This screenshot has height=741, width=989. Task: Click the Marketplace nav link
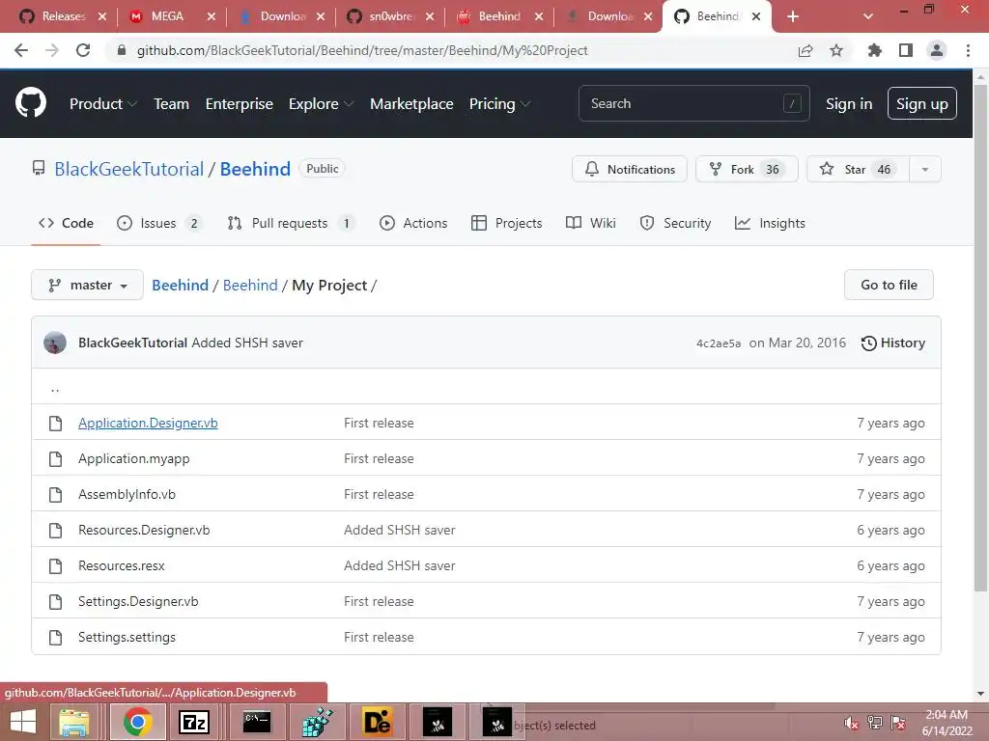coord(411,104)
